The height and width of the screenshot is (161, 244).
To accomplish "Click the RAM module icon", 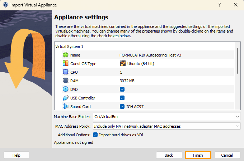I will [x=66, y=80].
